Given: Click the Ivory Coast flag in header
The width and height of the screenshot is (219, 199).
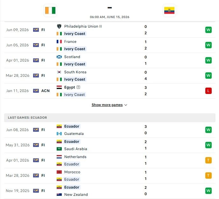Looking at the screenshot, I should [50, 10].
